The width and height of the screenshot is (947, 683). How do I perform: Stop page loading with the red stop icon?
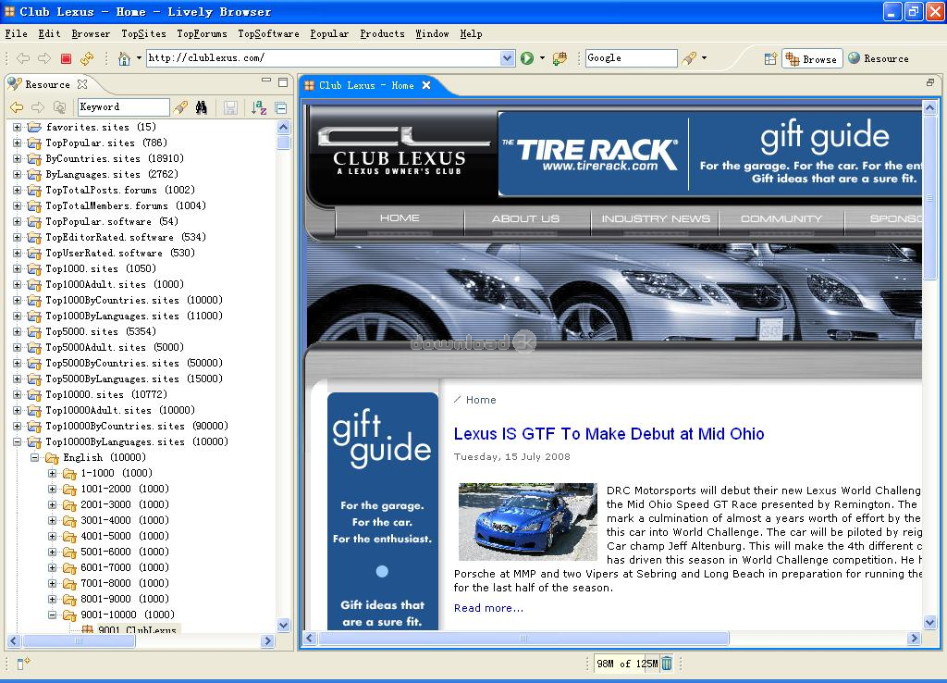(66, 58)
